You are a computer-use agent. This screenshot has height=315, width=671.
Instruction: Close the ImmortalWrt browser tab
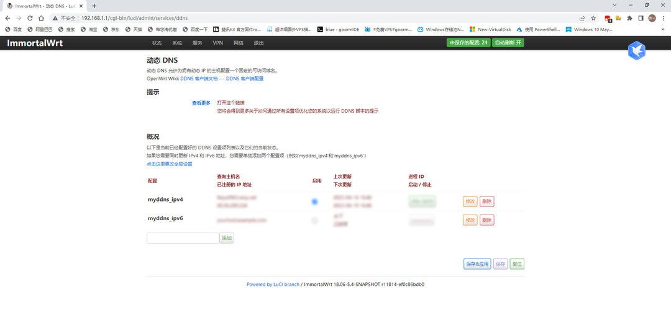pyautogui.click(x=81, y=6)
